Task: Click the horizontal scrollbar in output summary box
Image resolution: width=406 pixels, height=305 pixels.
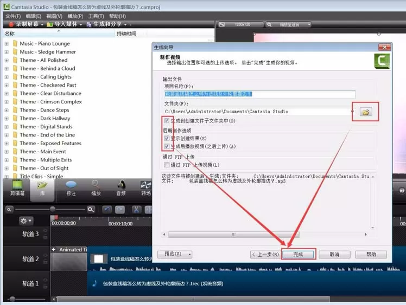Action: click(x=233, y=235)
